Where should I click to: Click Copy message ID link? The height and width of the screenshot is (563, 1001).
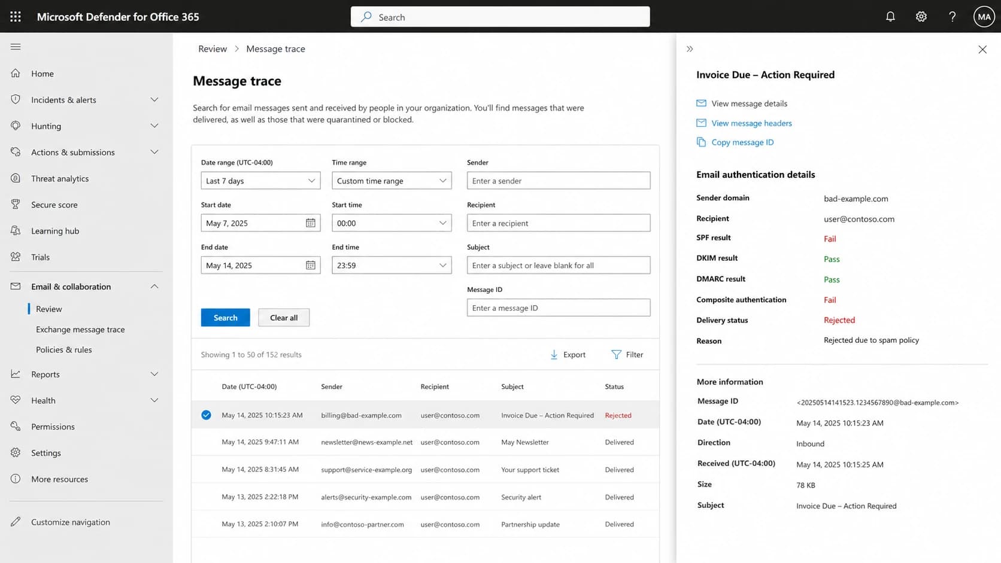pos(742,142)
